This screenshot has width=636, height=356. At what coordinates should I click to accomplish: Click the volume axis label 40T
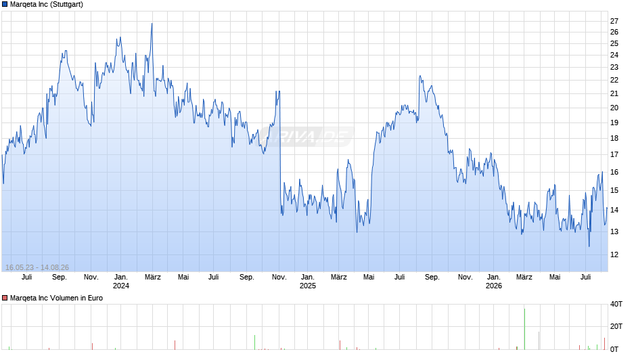[616, 304]
